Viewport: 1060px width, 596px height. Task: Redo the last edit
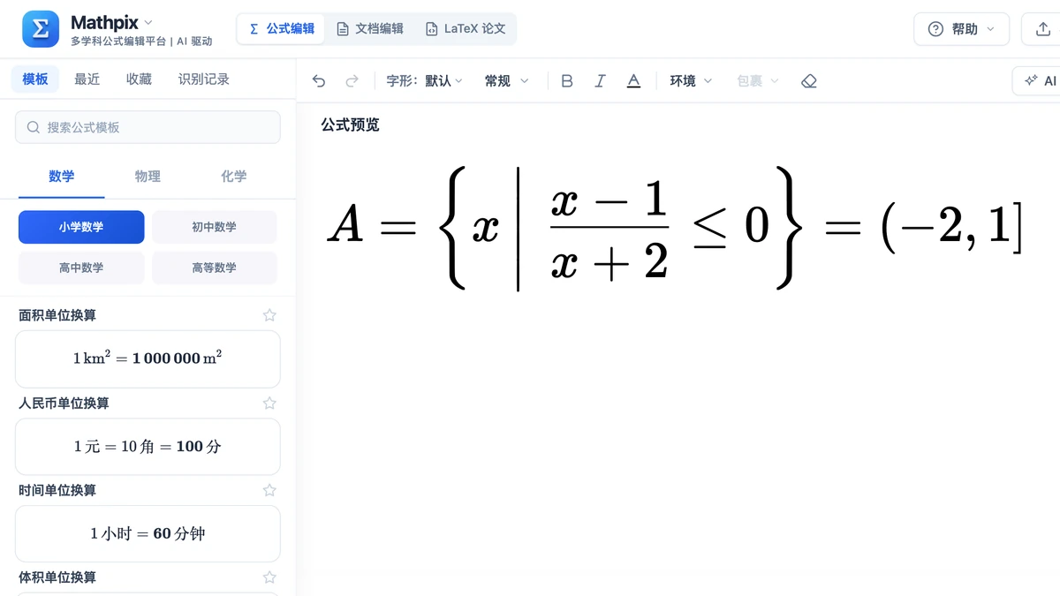click(352, 81)
